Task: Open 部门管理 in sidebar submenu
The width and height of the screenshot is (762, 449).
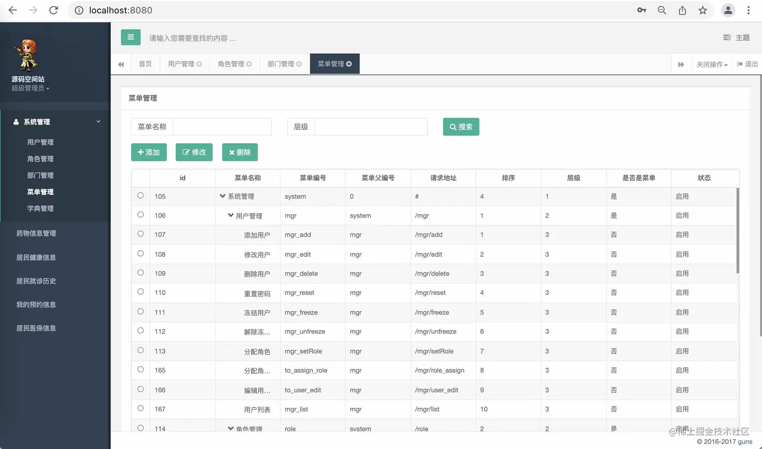Action: (x=40, y=175)
